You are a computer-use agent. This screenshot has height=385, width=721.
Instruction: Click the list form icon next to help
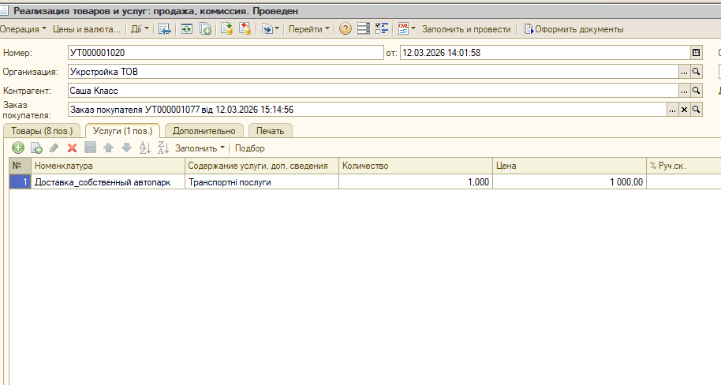(363, 29)
